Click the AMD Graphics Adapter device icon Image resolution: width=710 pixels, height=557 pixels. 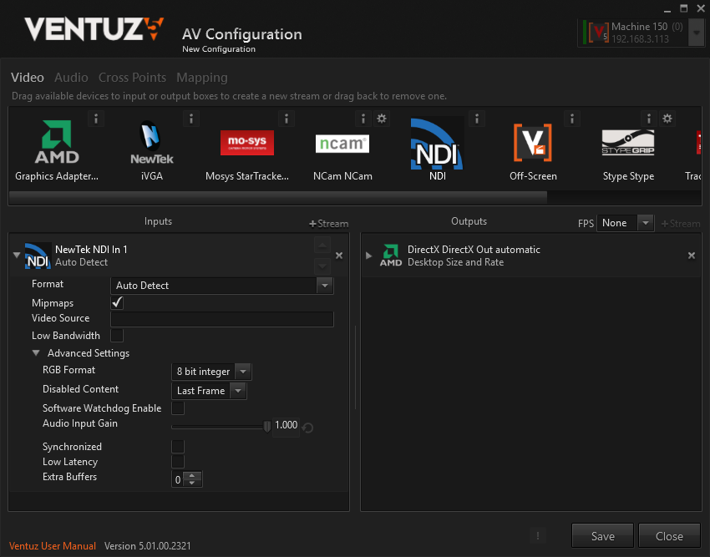[57, 144]
